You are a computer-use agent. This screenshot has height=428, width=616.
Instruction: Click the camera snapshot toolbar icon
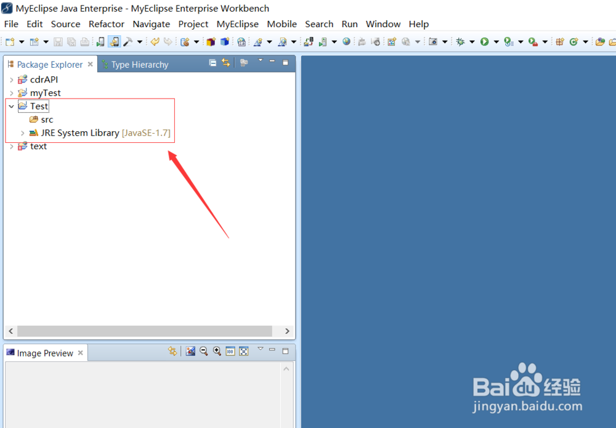coord(433,42)
